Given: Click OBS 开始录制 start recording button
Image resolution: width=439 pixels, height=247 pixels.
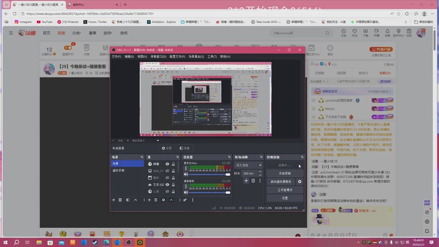Looking at the screenshot, I should click(x=285, y=173).
